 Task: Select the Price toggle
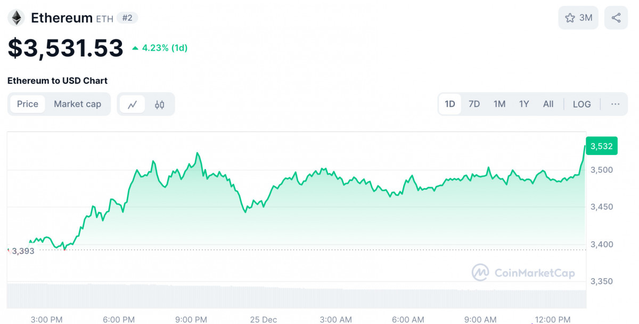click(27, 104)
